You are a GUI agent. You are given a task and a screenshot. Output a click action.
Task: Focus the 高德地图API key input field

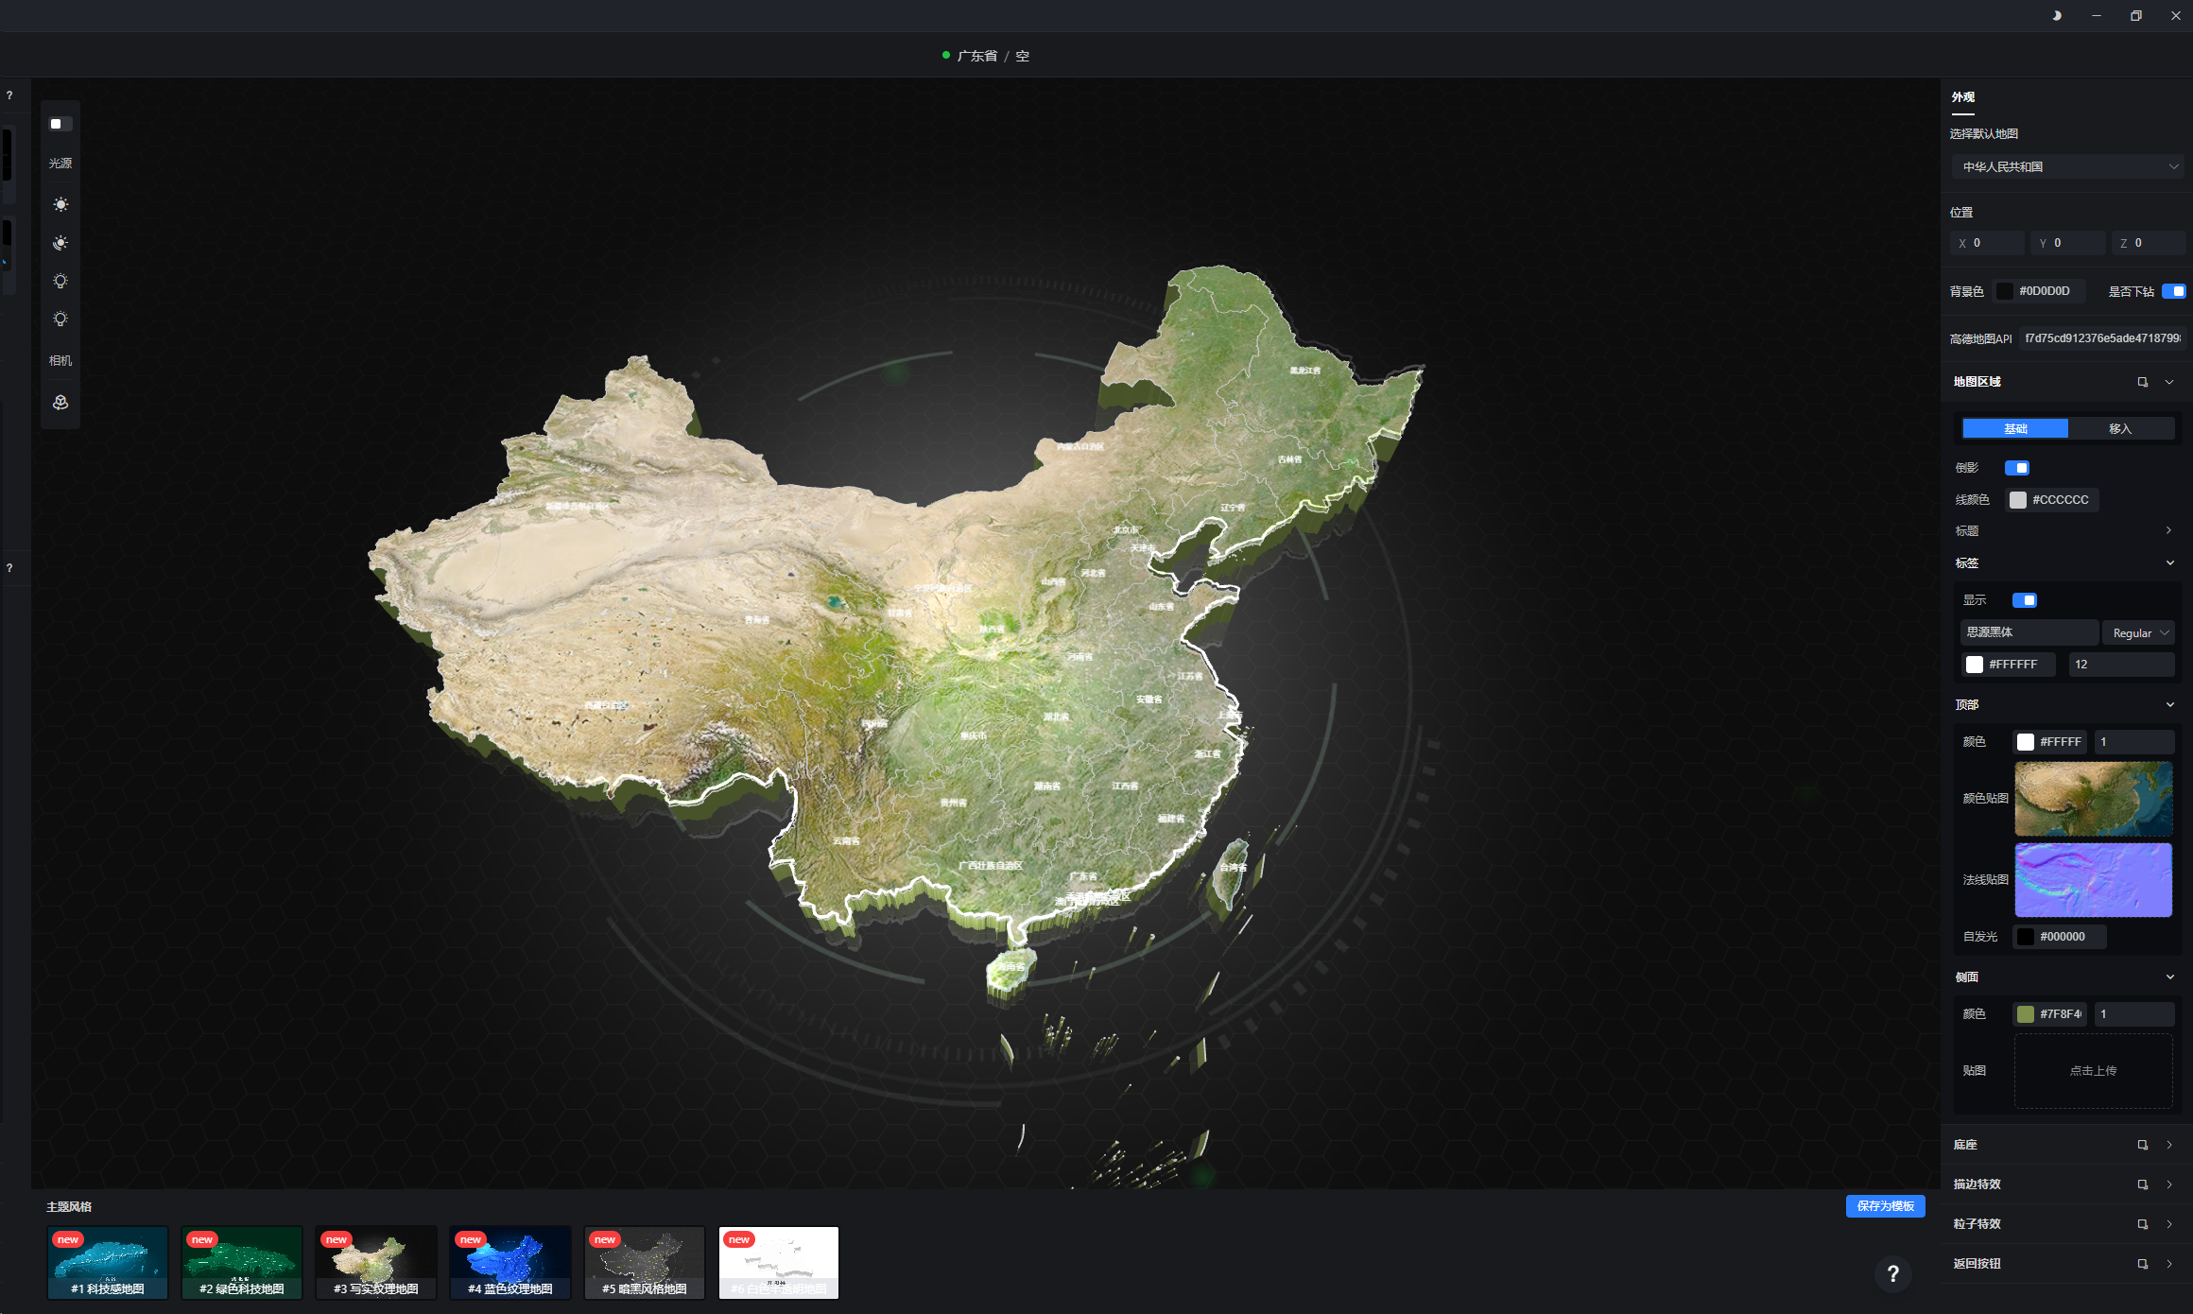[x=2102, y=338]
